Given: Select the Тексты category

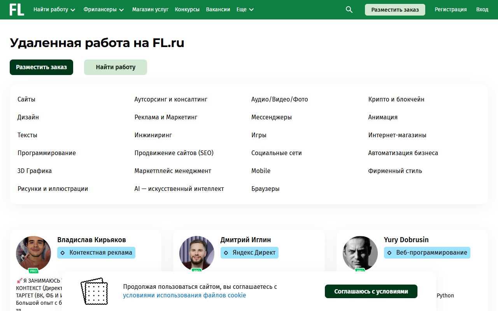Looking at the screenshot, I should click(x=27, y=135).
